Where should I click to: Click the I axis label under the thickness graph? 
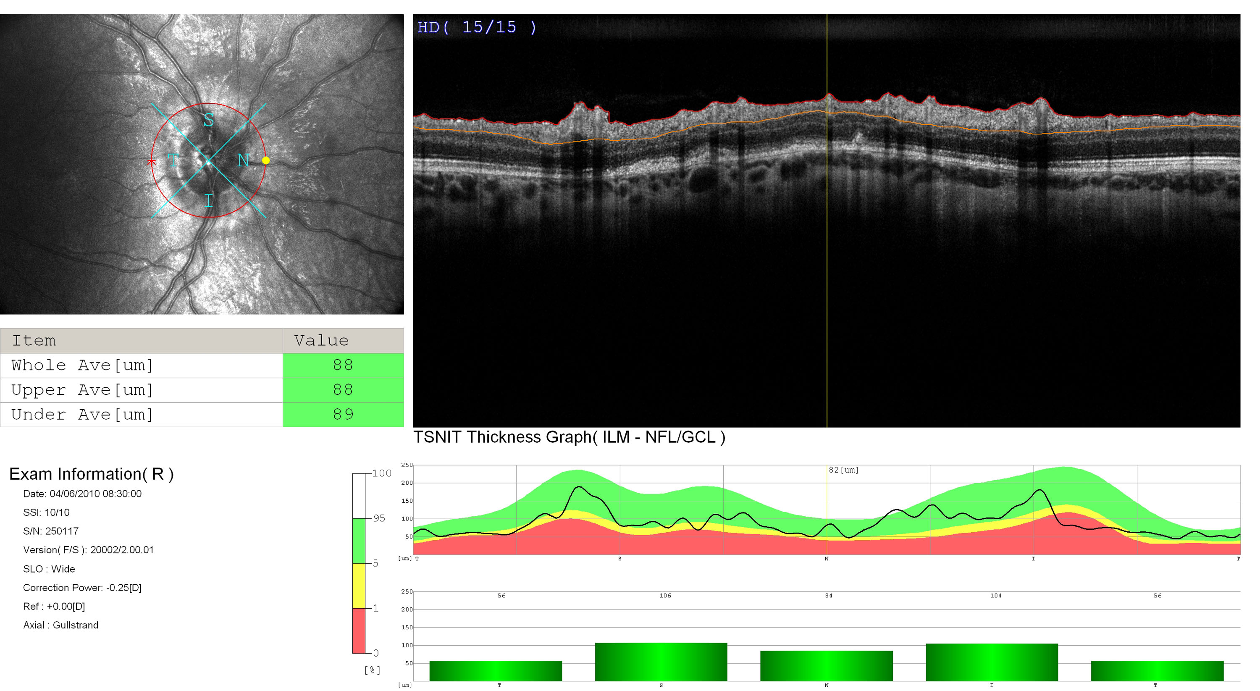pyautogui.click(x=1033, y=559)
